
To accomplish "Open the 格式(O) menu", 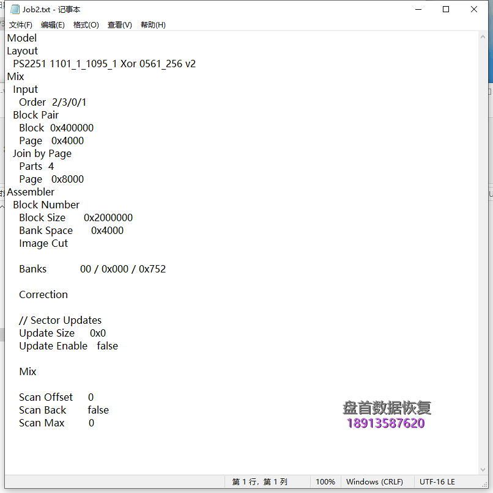I will click(x=86, y=25).
